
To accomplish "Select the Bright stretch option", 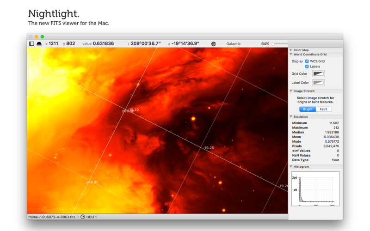I will (308, 109).
